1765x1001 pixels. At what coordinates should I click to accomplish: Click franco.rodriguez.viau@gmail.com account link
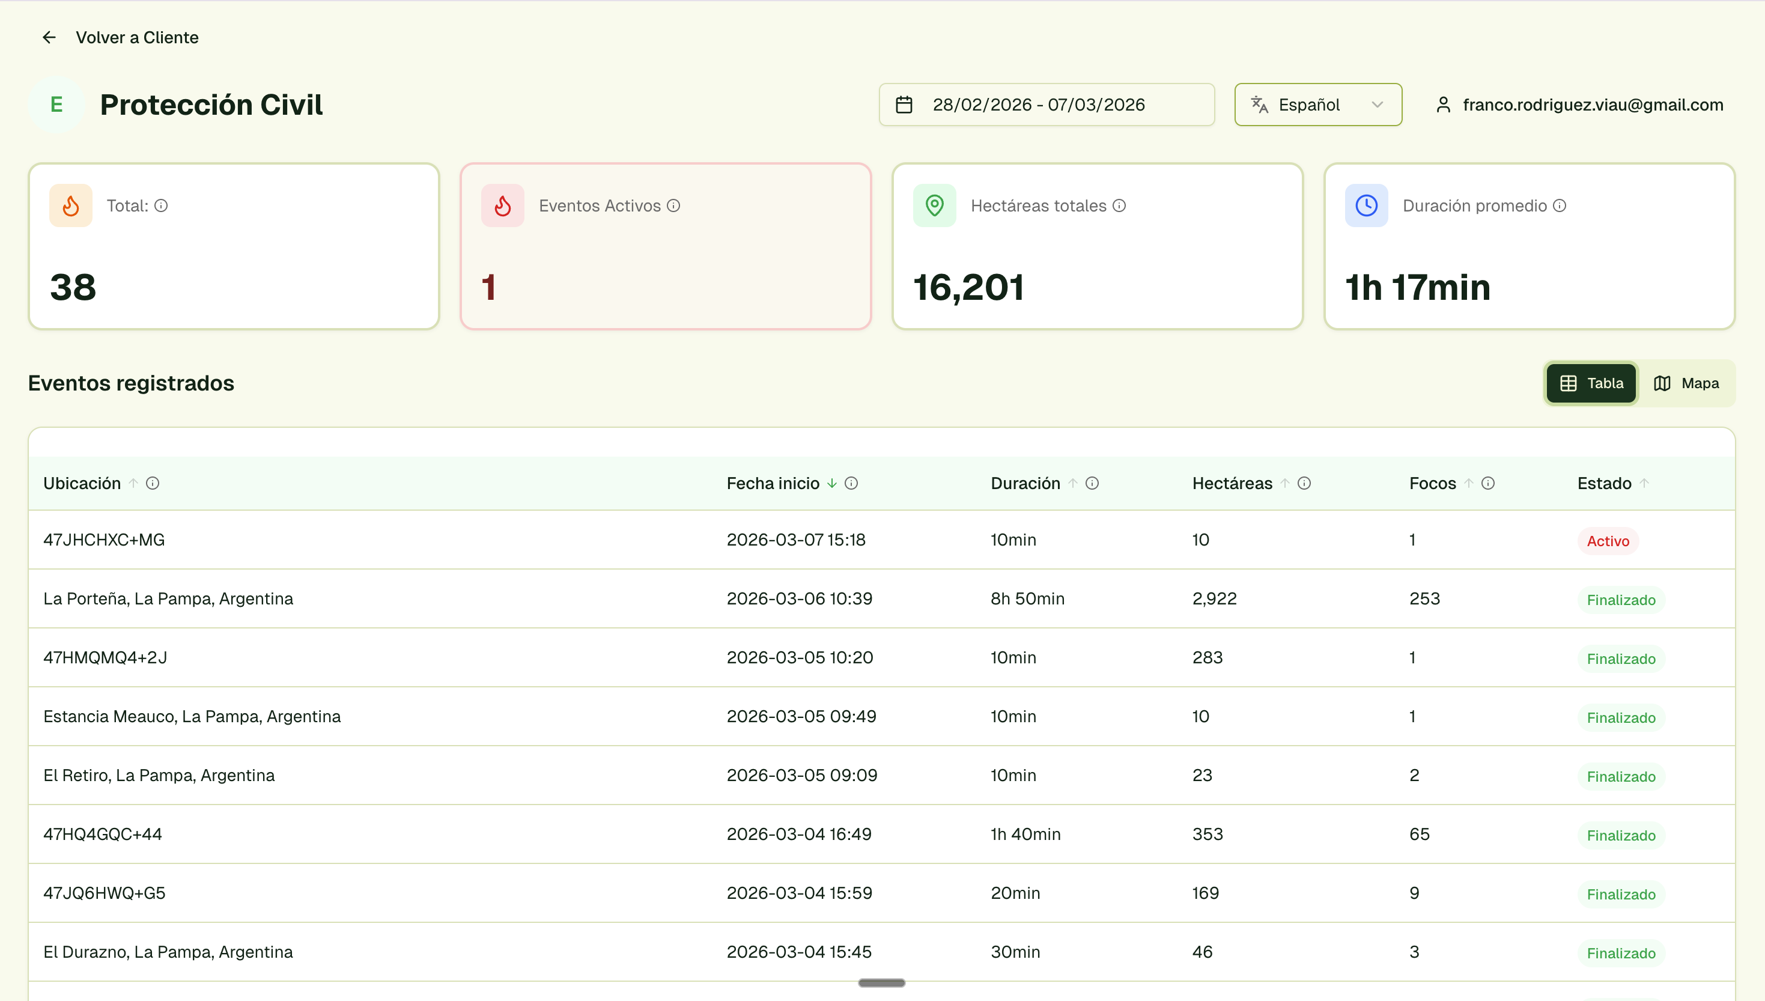(1593, 105)
